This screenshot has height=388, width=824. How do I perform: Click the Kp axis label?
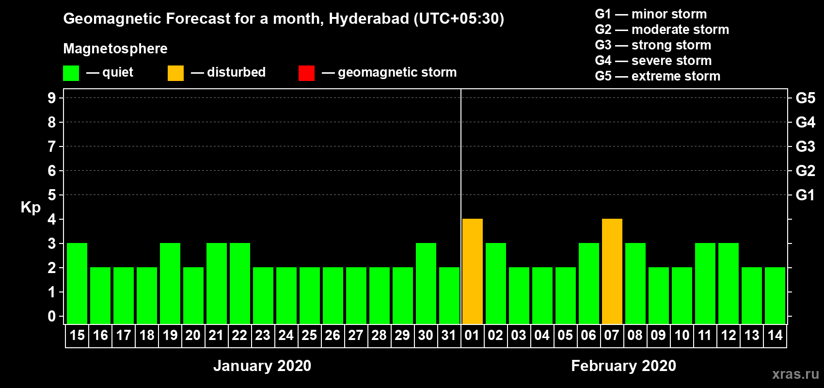point(31,208)
